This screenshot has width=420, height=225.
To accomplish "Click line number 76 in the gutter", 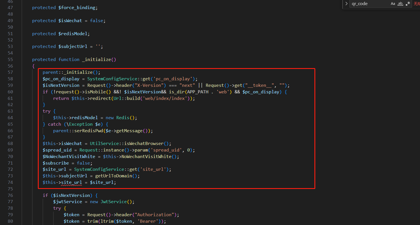I will click(10, 195).
